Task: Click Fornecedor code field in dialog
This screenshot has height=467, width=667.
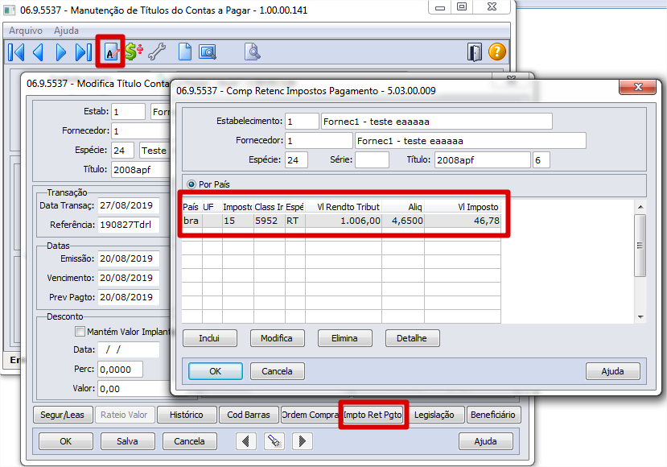Action: coord(319,141)
